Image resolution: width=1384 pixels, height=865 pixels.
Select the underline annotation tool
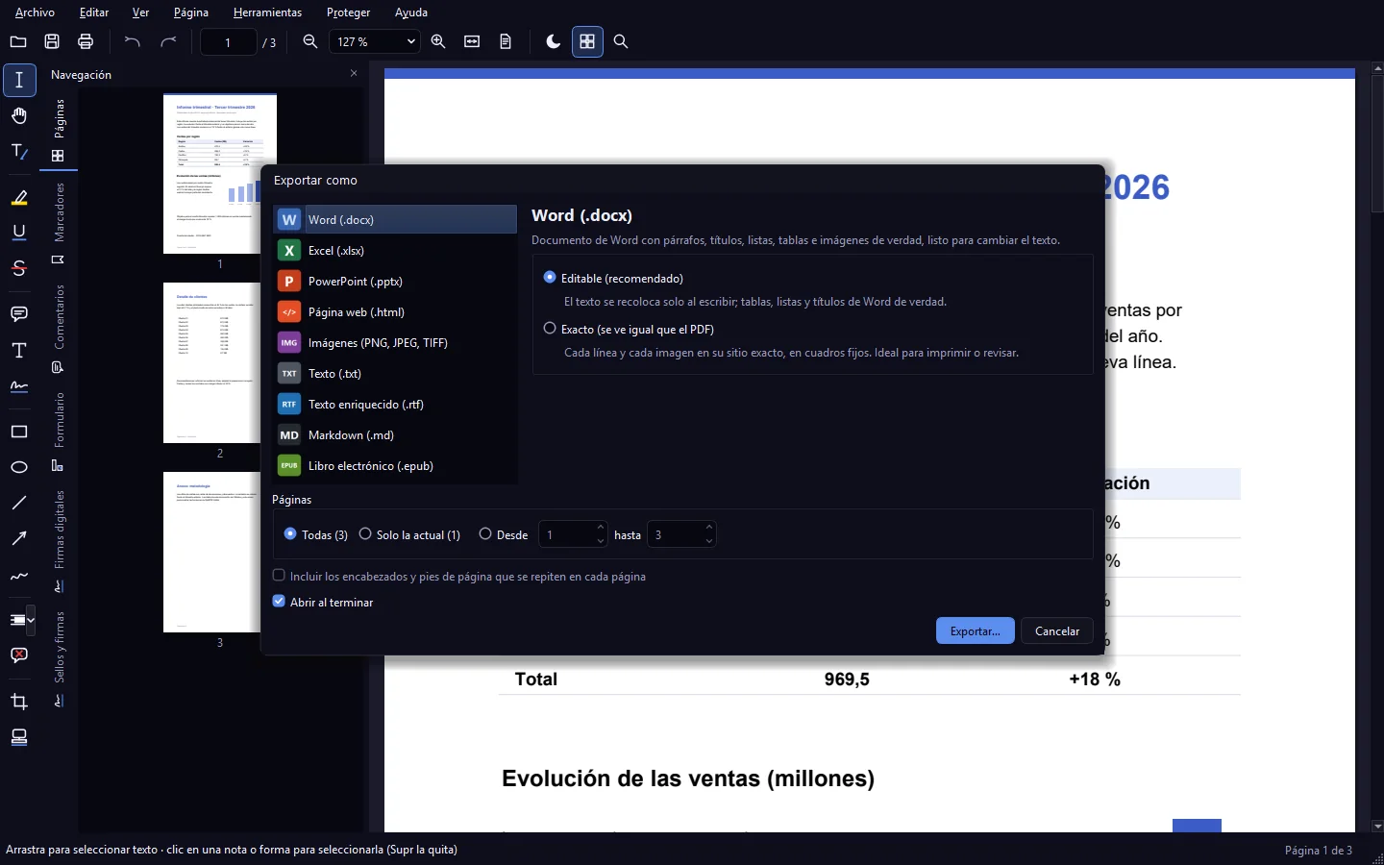pyautogui.click(x=19, y=234)
